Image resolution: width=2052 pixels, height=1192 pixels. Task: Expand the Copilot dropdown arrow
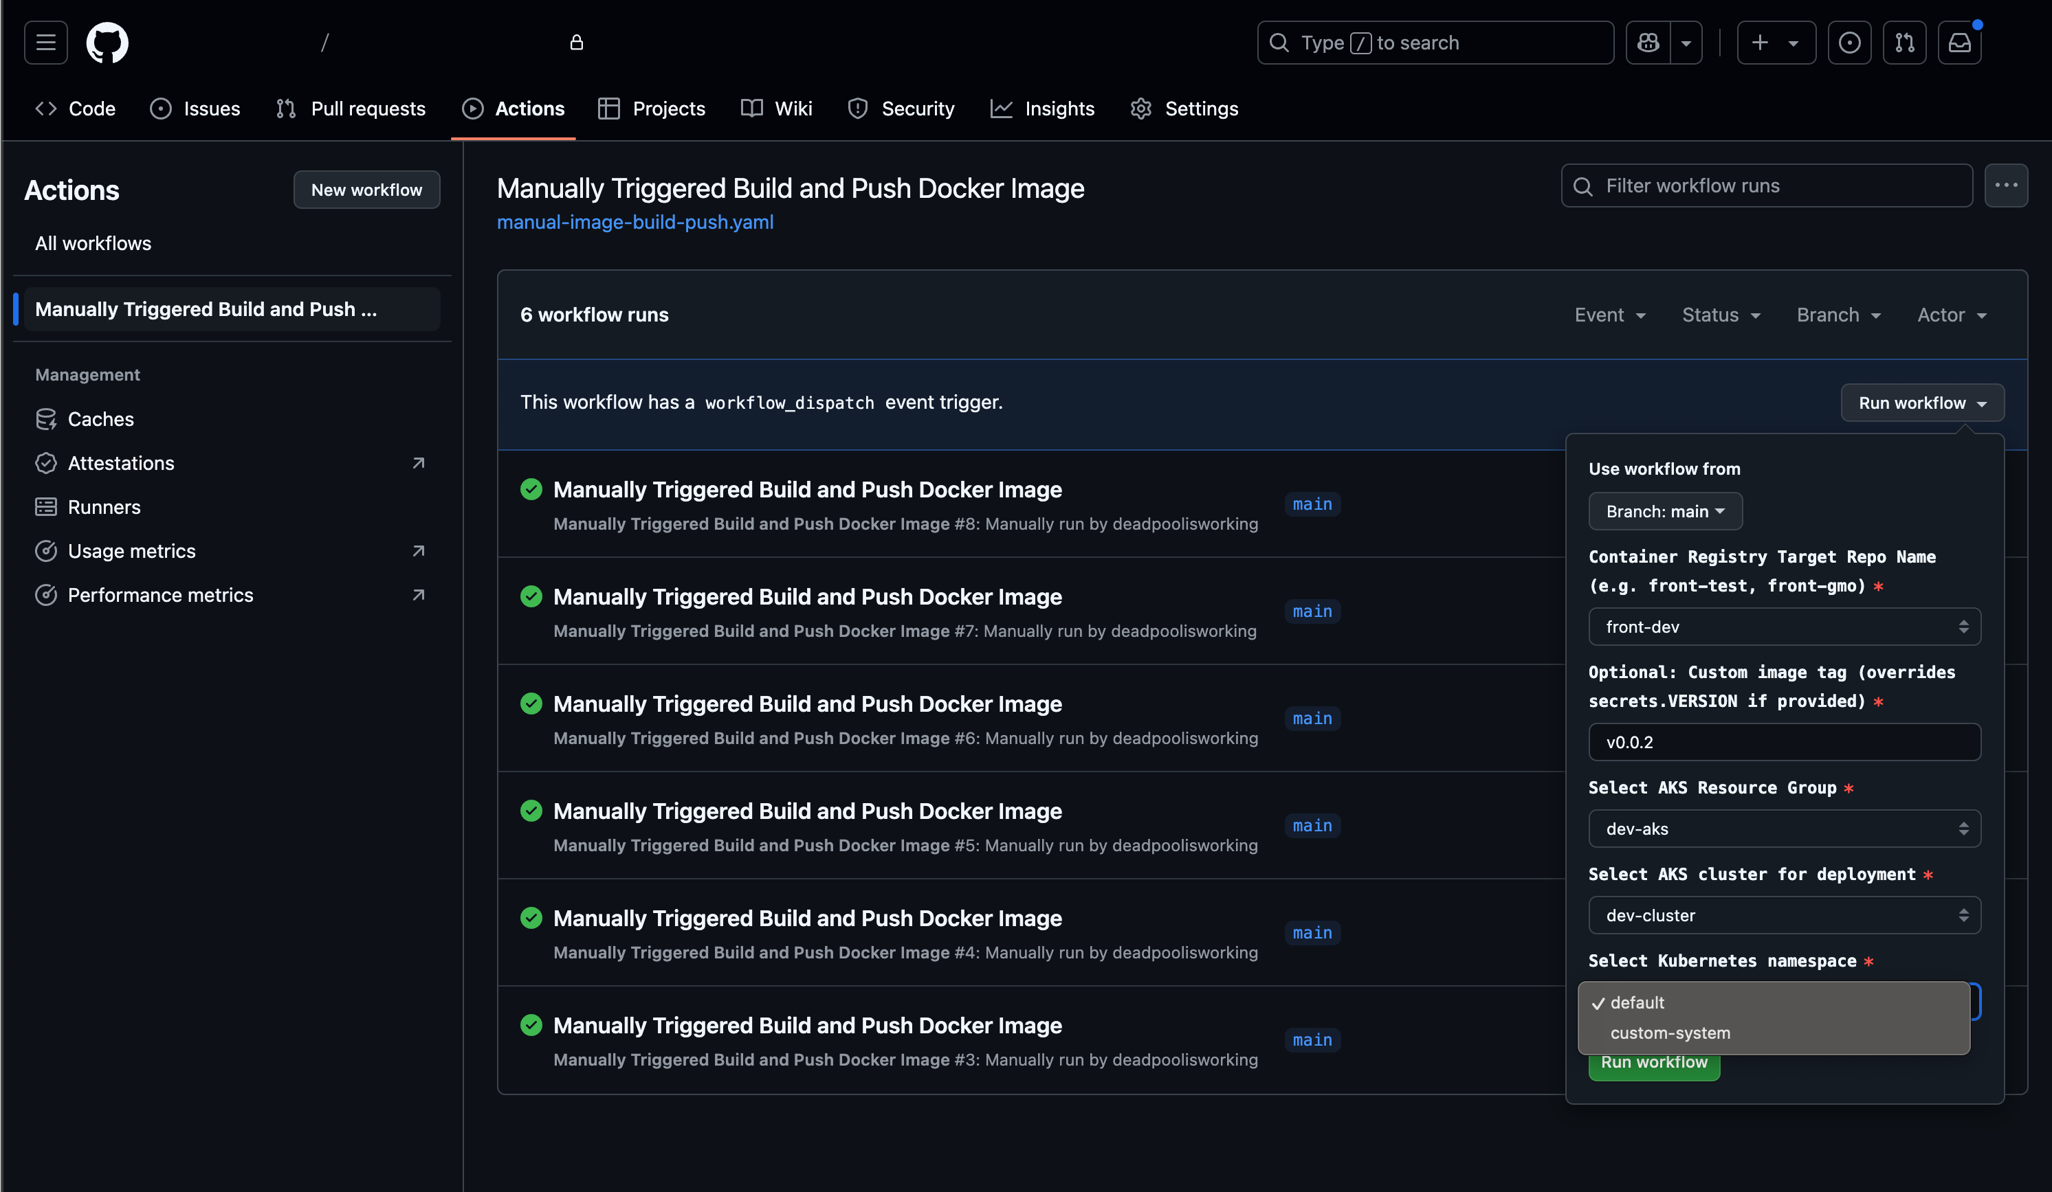(x=1686, y=43)
